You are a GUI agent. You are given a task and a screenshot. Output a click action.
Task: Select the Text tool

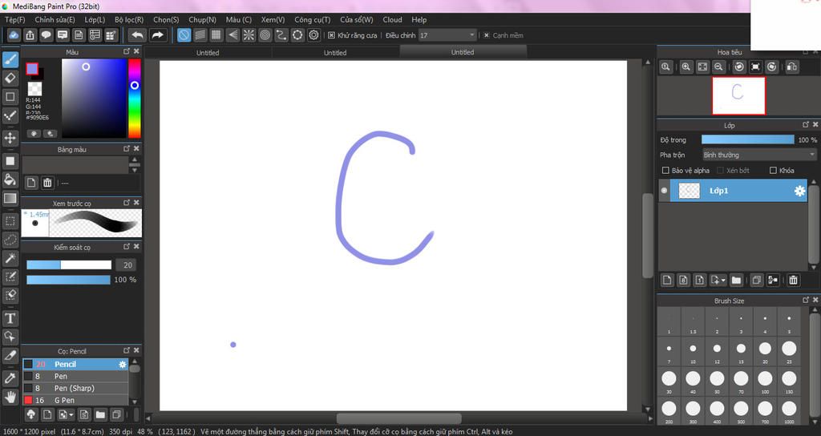tap(10, 318)
